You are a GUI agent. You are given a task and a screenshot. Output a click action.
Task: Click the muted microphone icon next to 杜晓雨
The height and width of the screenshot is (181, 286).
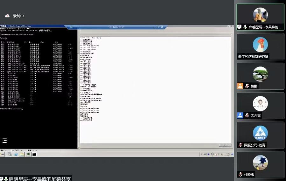coord(241,174)
